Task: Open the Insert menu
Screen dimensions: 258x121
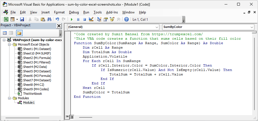Action: pos(46,12)
